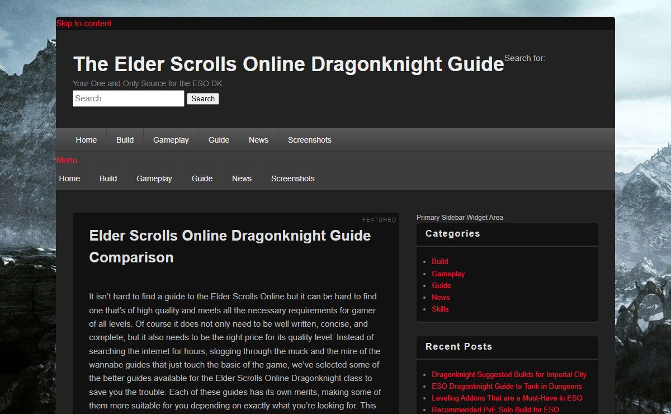671x414 pixels.
Task: Select Gameplay in the lower menu below Menu
Action: (x=154, y=178)
